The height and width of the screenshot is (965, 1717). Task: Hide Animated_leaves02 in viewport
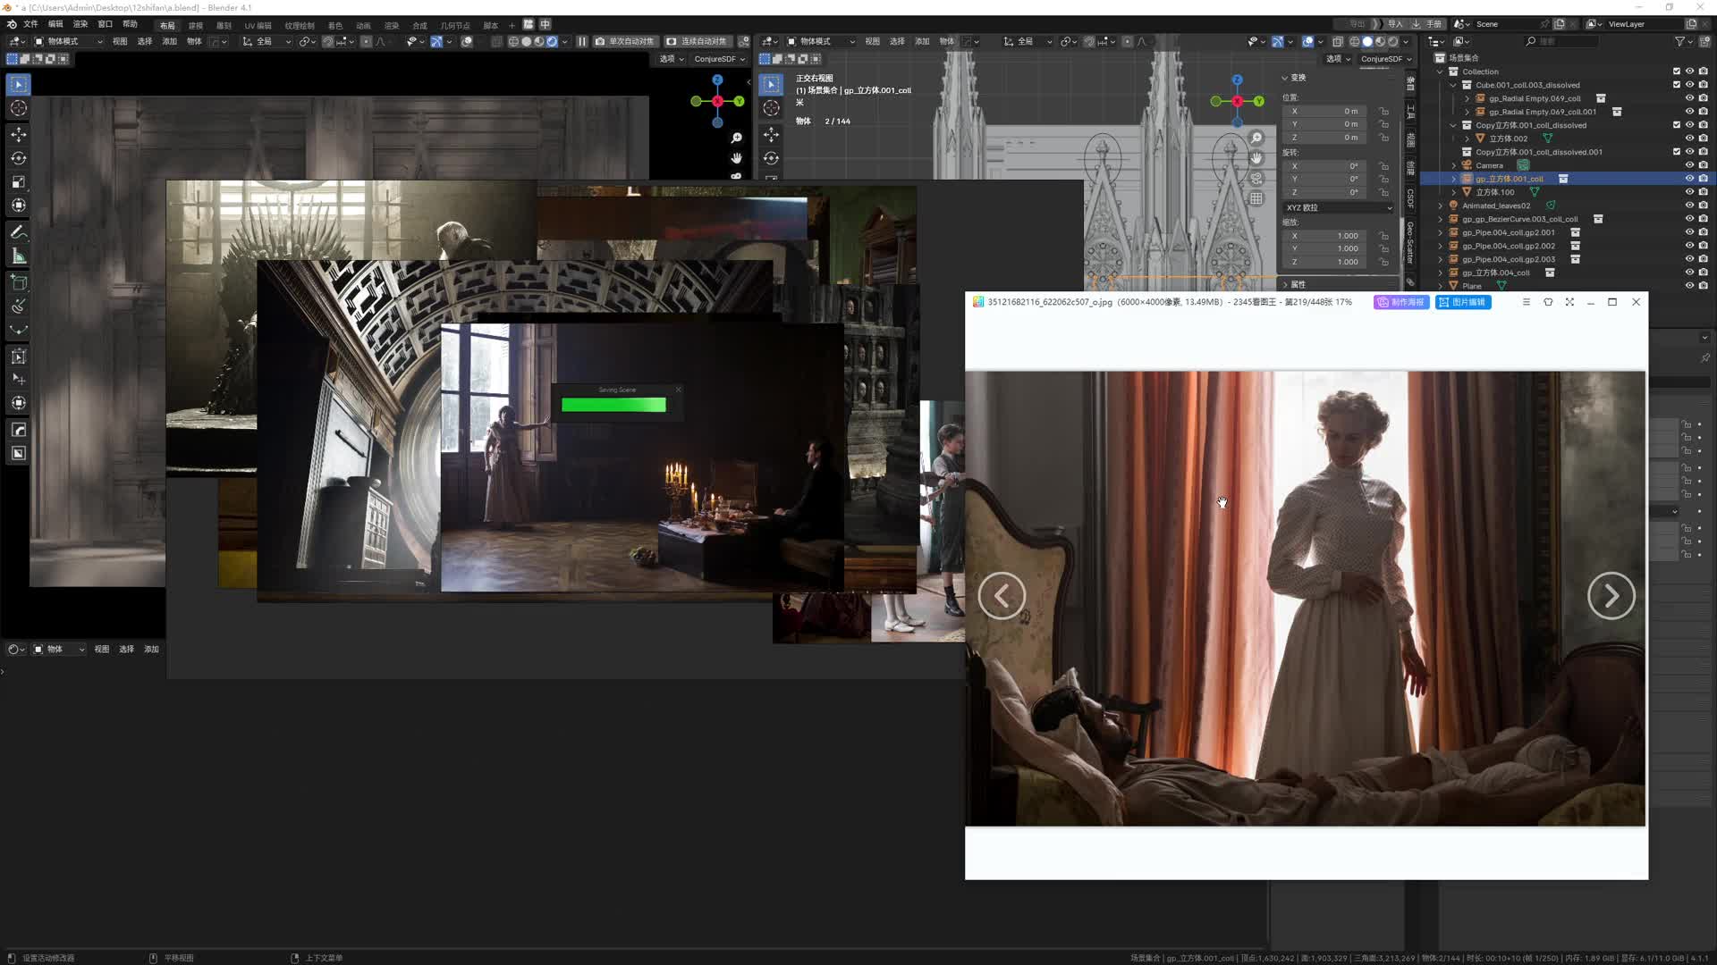pos(1689,206)
